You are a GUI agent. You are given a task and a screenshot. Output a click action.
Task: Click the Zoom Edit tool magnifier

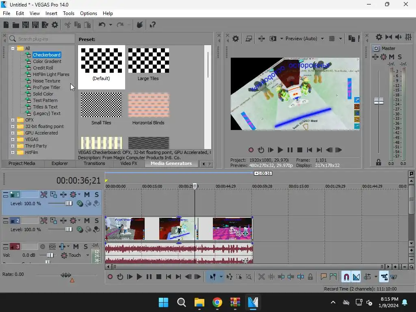[249, 277]
